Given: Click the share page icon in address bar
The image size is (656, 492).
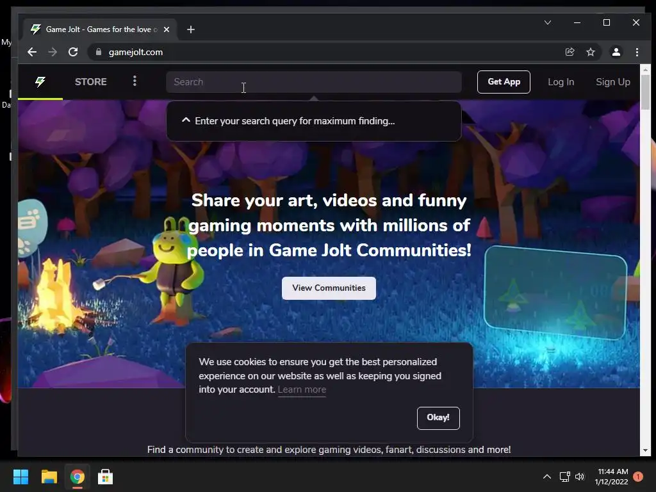Looking at the screenshot, I should [570, 52].
